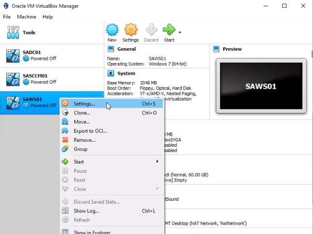The height and width of the screenshot is (234, 313).
Task: Choose Show in Explorer in the context menu
Action: [x=112, y=232]
